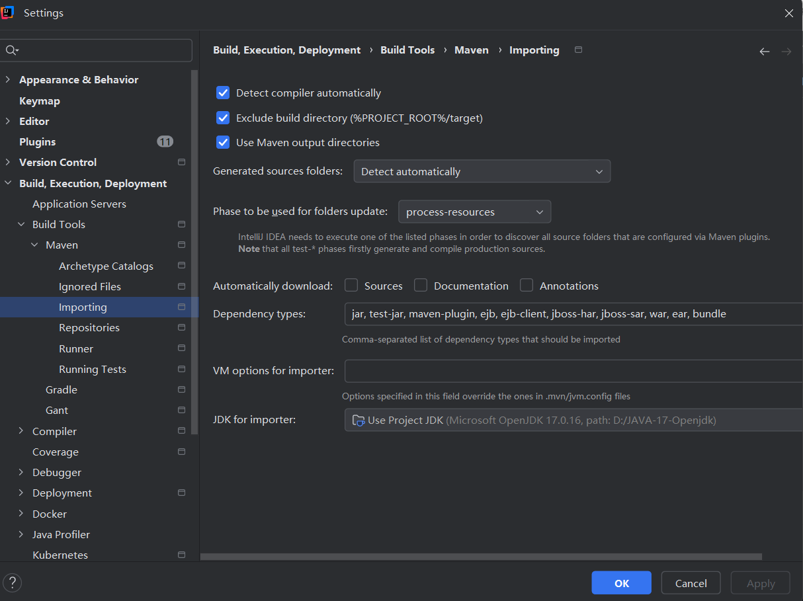Select Kubernetes in settings tree

pos(60,555)
